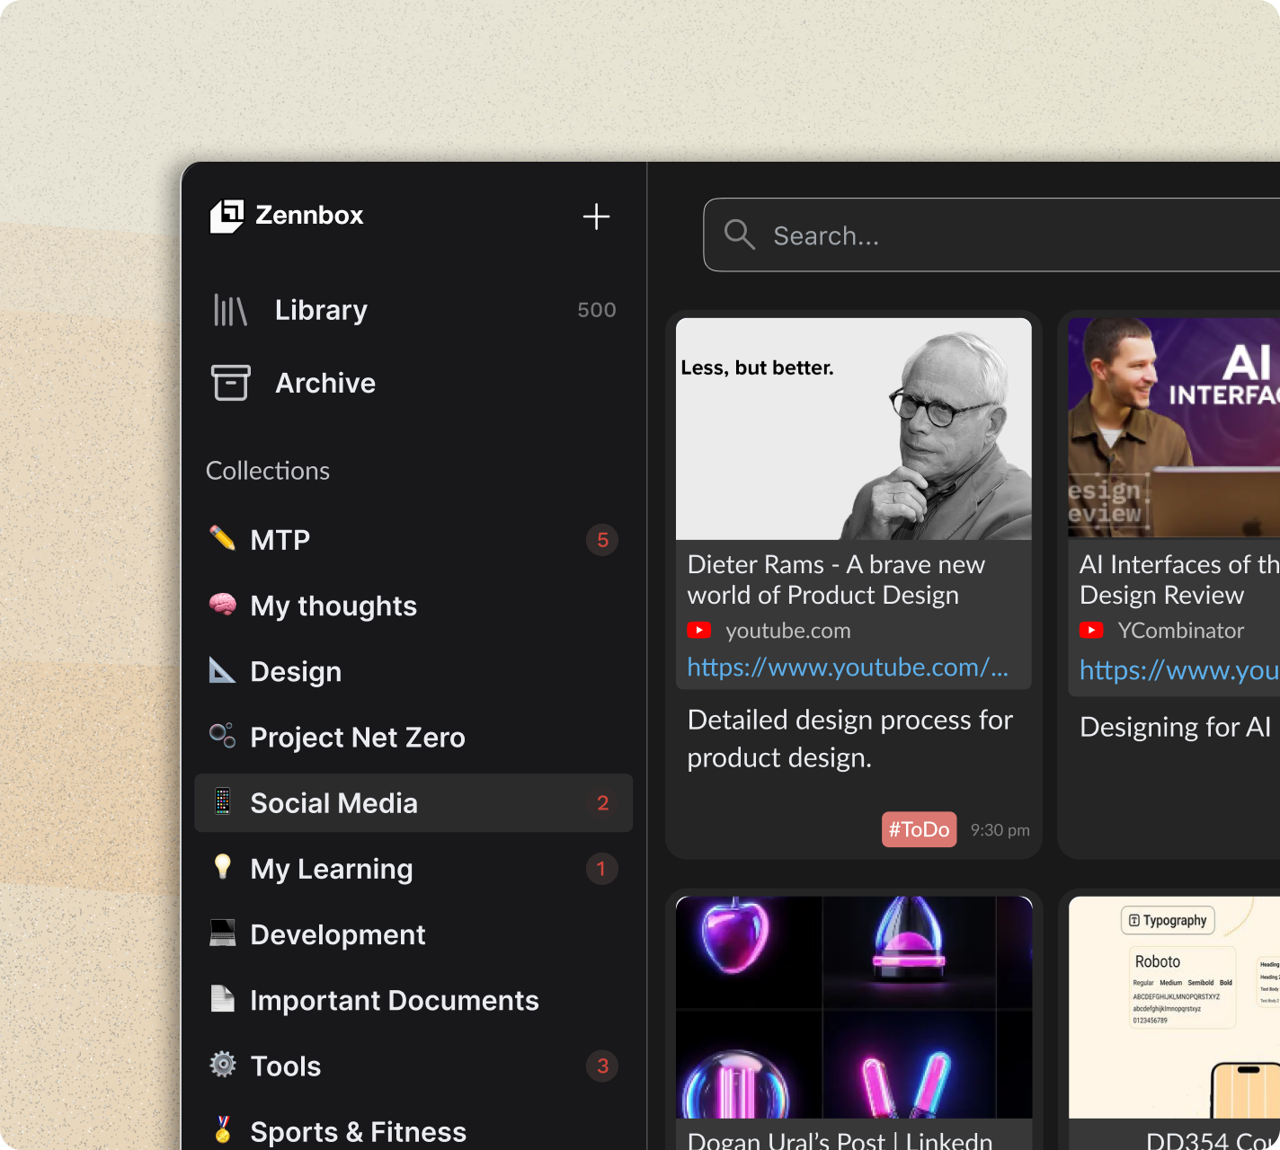
Task: Open the Typography Roboto thumbnail
Action: click(x=1174, y=1007)
